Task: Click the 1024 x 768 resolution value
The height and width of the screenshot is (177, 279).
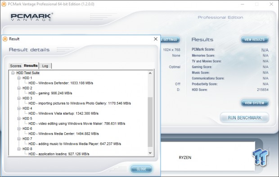Action: pyautogui.click(x=171, y=50)
